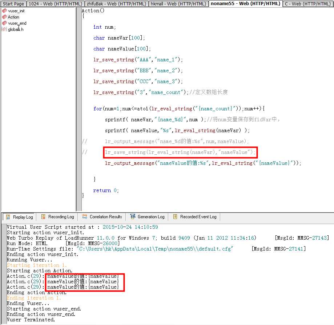Click the for loop statement line
Screen dimensions: 334x325
pos(179,109)
